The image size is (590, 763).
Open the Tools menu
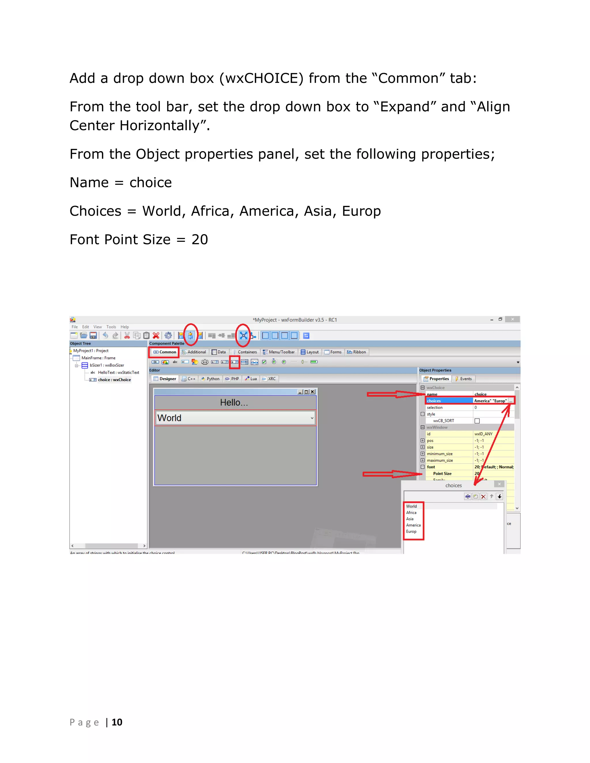click(x=111, y=327)
